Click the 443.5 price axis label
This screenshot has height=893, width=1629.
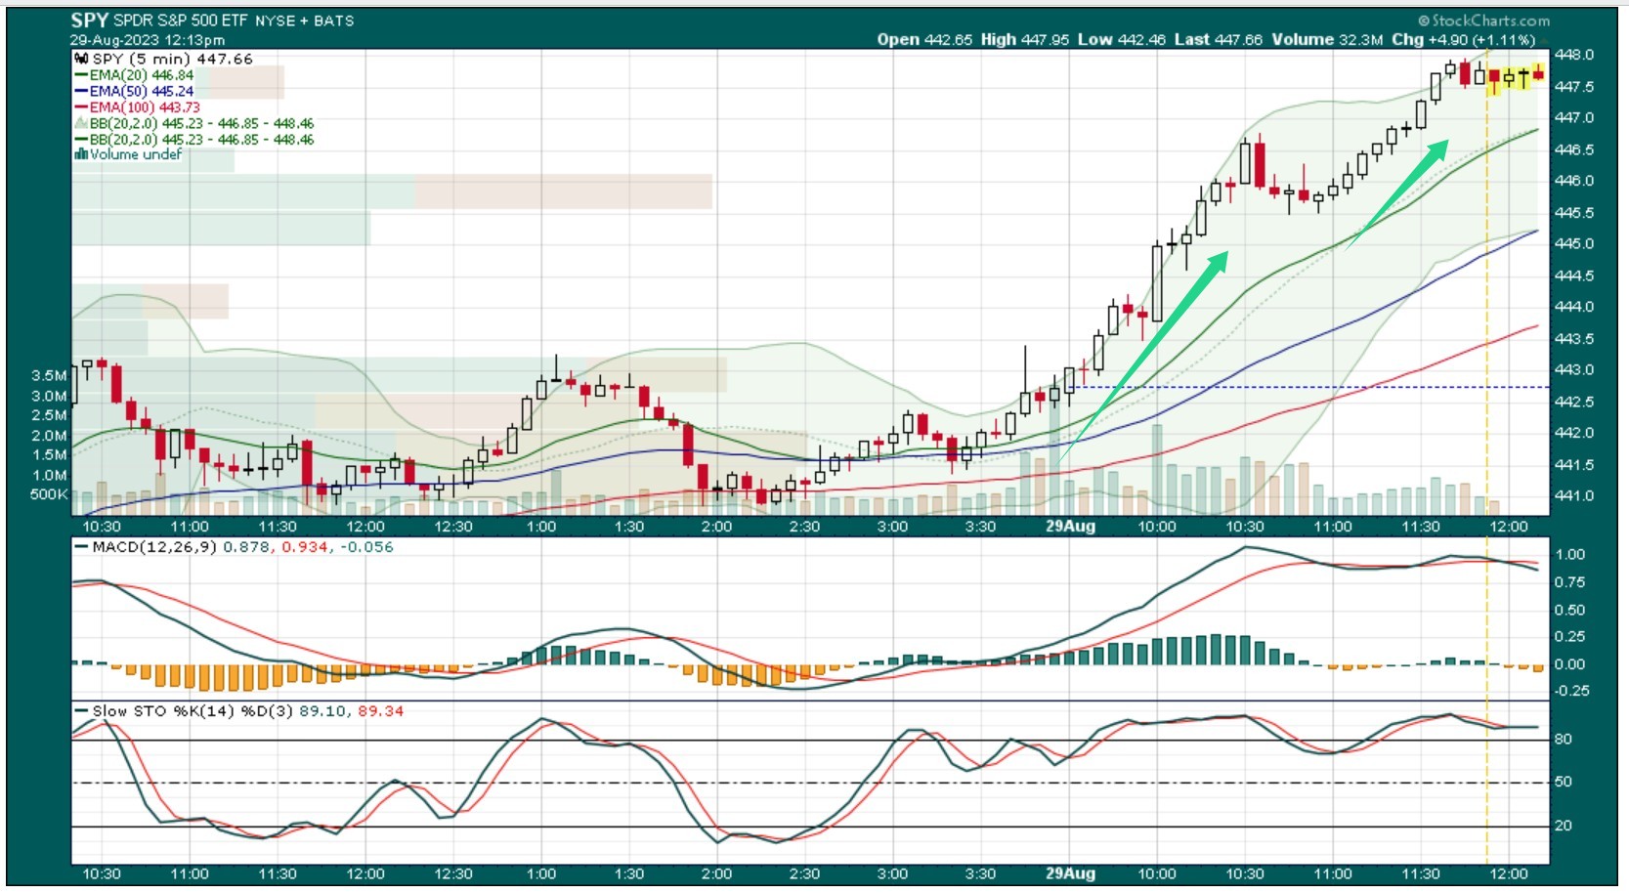pos(1573,339)
